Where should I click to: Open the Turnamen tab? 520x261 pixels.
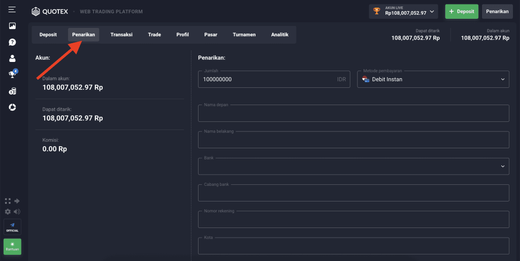coord(244,35)
